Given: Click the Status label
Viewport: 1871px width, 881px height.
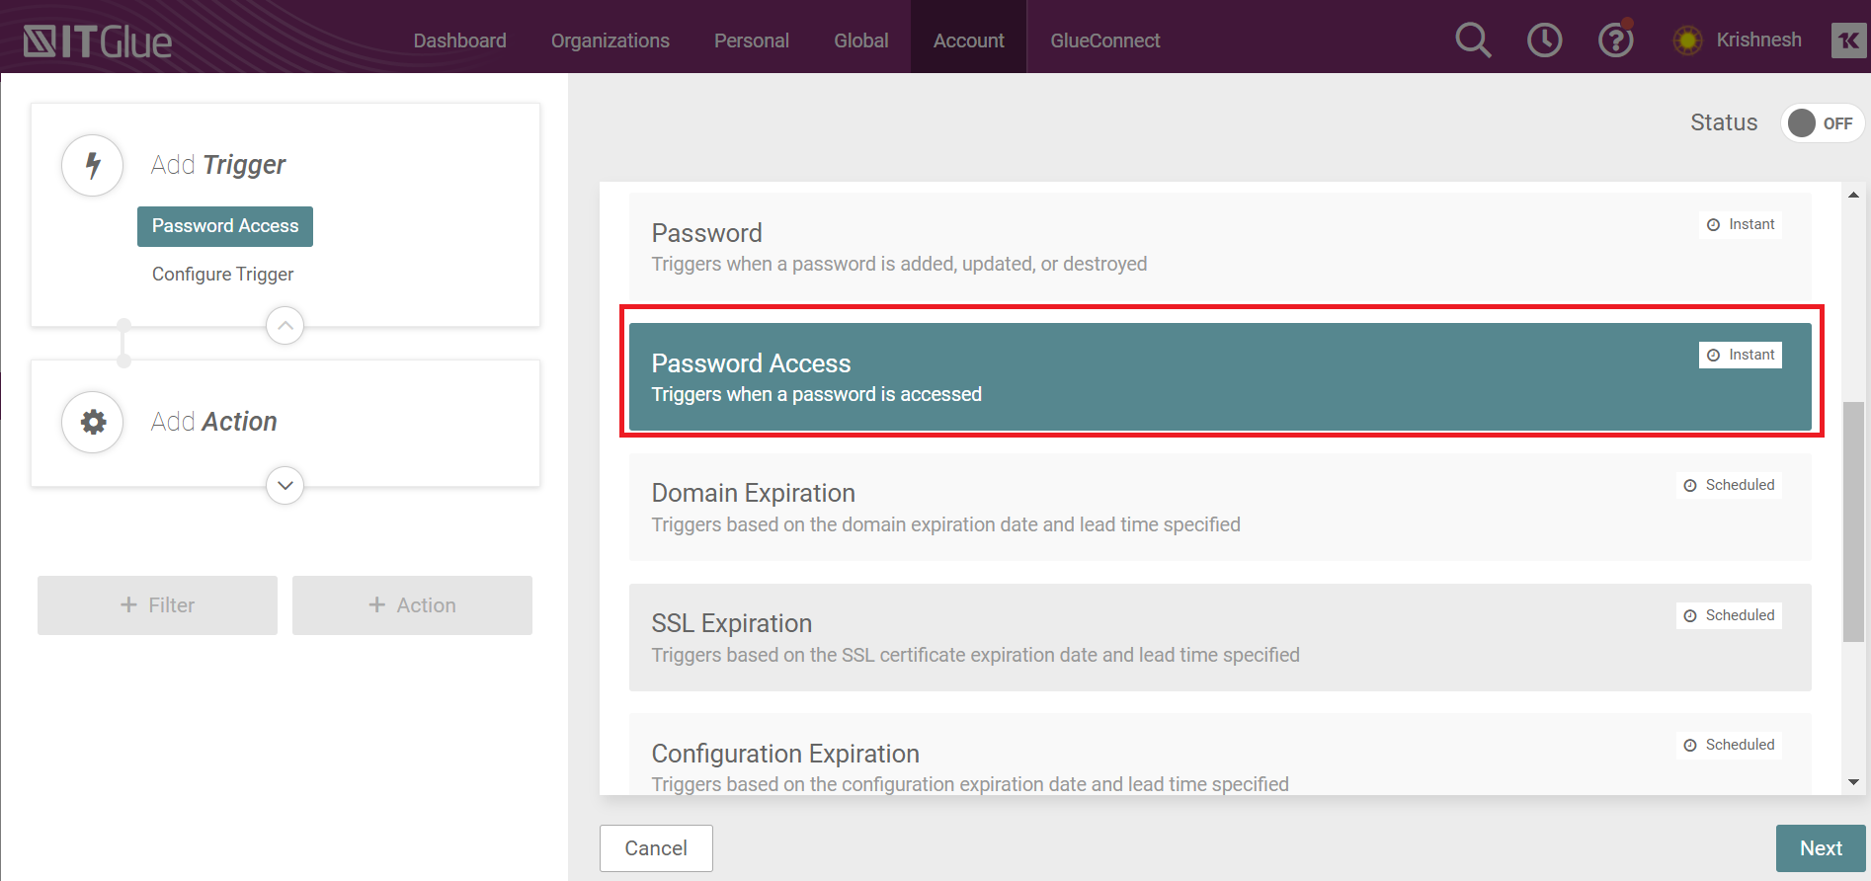Looking at the screenshot, I should pyautogui.click(x=1724, y=122).
